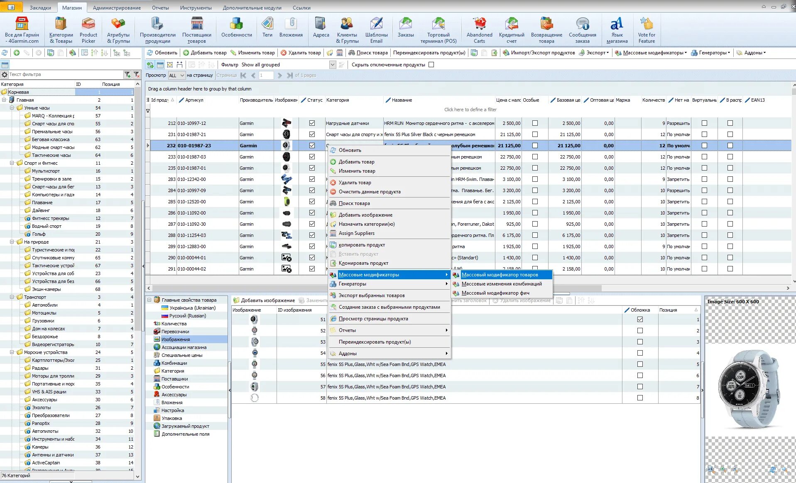Viewport: 796px width, 483px height.
Task: Open Массовые модификаторы toolbar dropdown
Action: (651, 53)
